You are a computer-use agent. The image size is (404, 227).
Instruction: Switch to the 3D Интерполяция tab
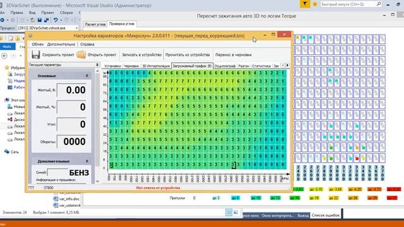pos(156,66)
